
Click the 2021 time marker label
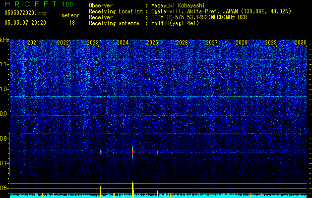click(x=33, y=43)
